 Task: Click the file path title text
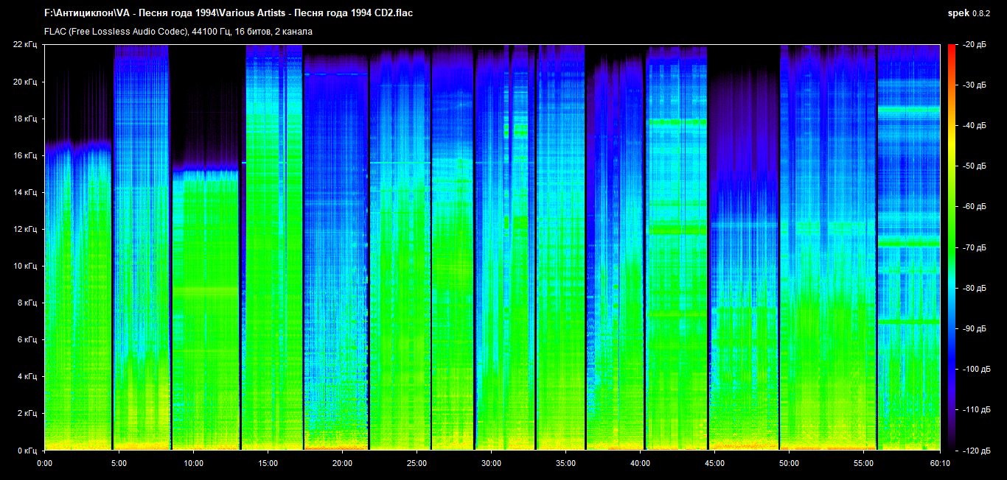tap(229, 14)
